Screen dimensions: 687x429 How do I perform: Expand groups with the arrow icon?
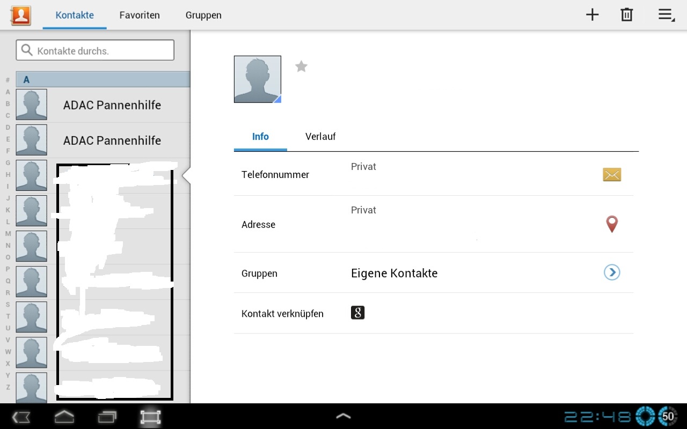tap(612, 272)
